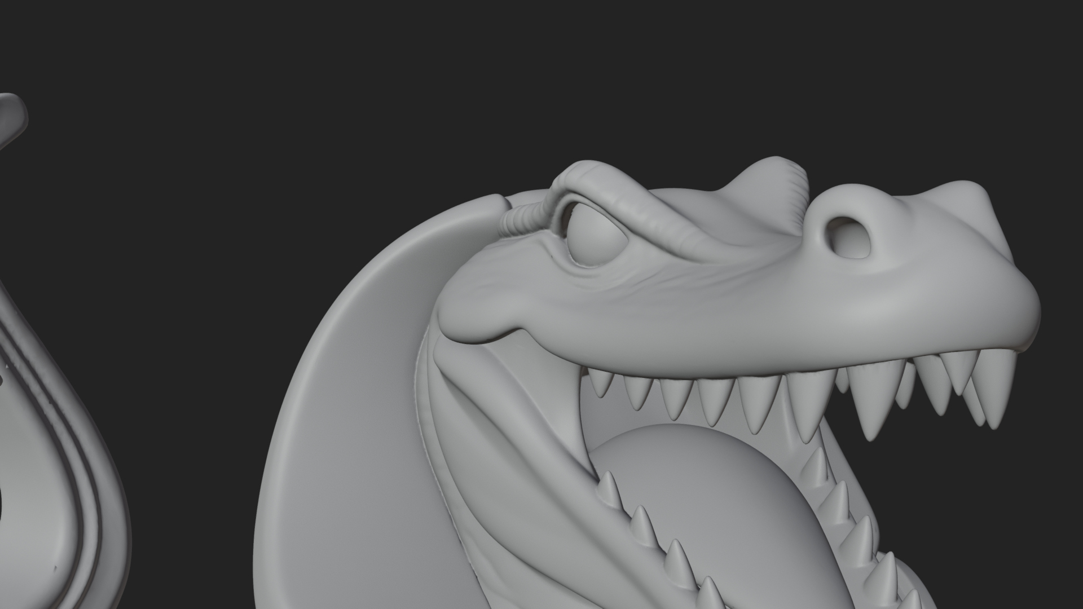The height and width of the screenshot is (609, 1083).
Task: Click the crocodile's nostril opening
Action: (x=849, y=237)
